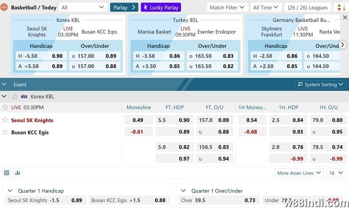Screen dimensions: 349x209
Task: Star the Busan KCC Egis team
Action: click(x=5, y=132)
